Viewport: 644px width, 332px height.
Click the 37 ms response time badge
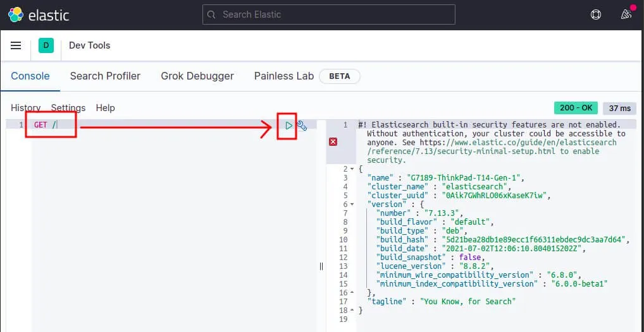[x=620, y=108]
